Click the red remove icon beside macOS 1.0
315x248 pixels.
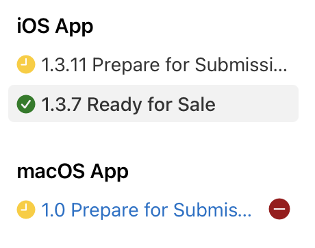click(279, 209)
